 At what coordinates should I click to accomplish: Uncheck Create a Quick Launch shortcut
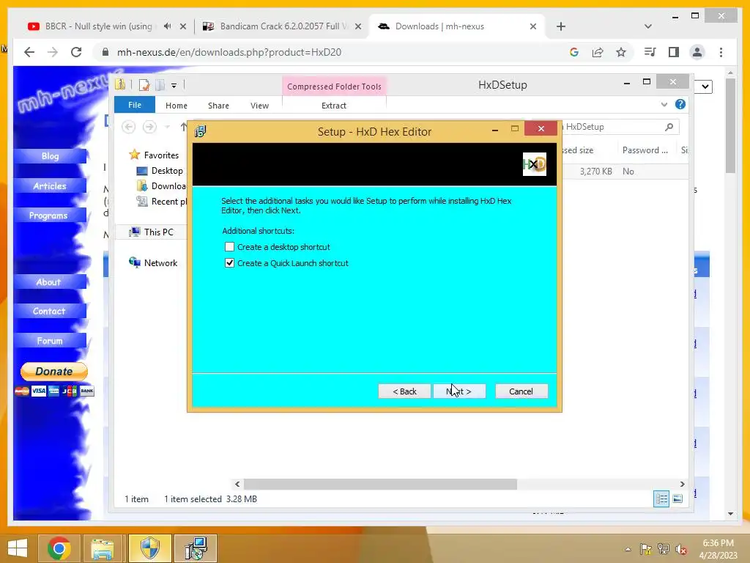point(229,263)
